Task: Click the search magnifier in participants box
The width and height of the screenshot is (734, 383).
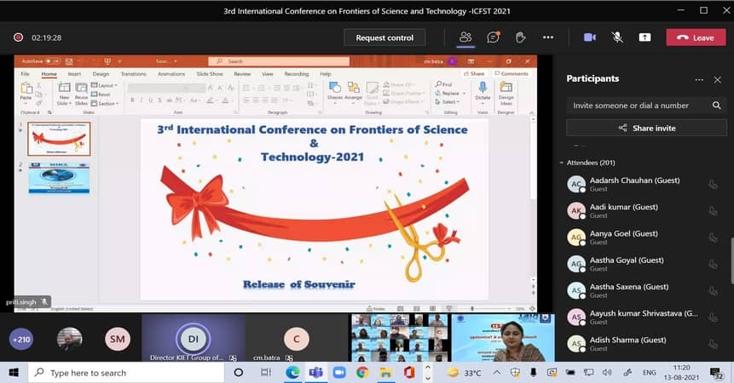Action: coord(717,106)
